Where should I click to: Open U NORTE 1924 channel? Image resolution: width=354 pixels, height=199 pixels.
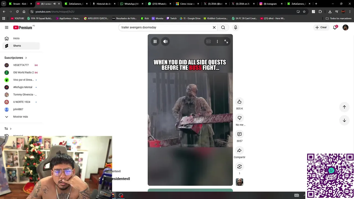coord(21,102)
